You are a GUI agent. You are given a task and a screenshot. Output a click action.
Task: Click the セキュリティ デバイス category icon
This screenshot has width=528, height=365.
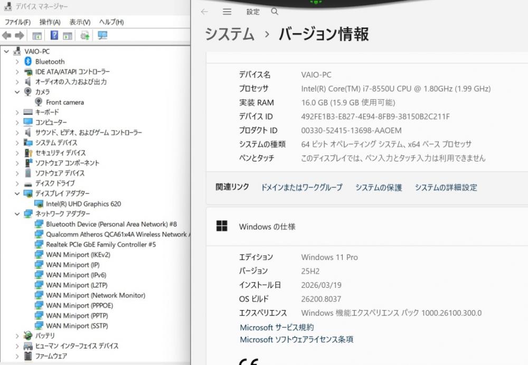point(29,153)
